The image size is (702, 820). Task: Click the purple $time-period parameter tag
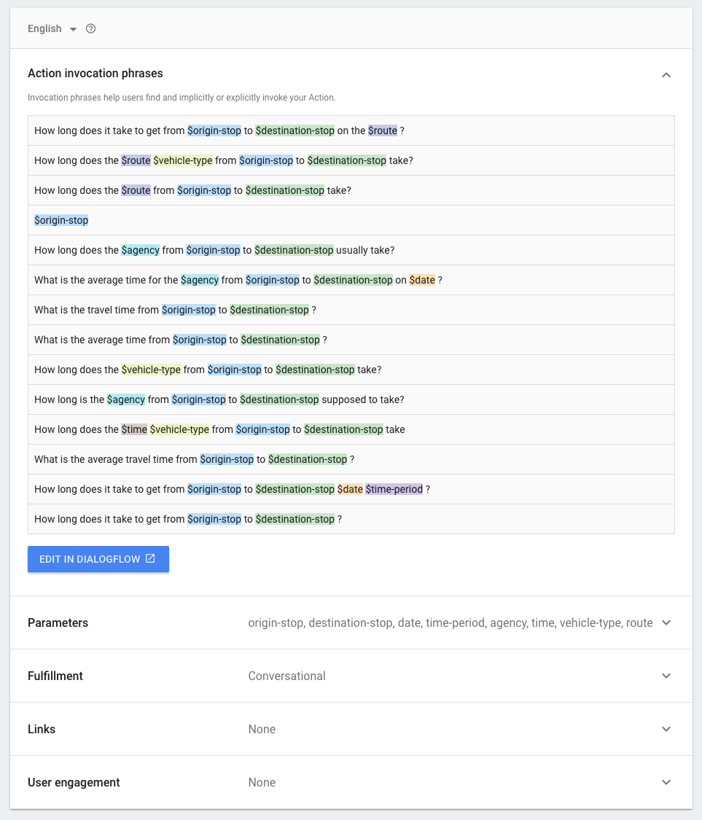pyautogui.click(x=394, y=489)
